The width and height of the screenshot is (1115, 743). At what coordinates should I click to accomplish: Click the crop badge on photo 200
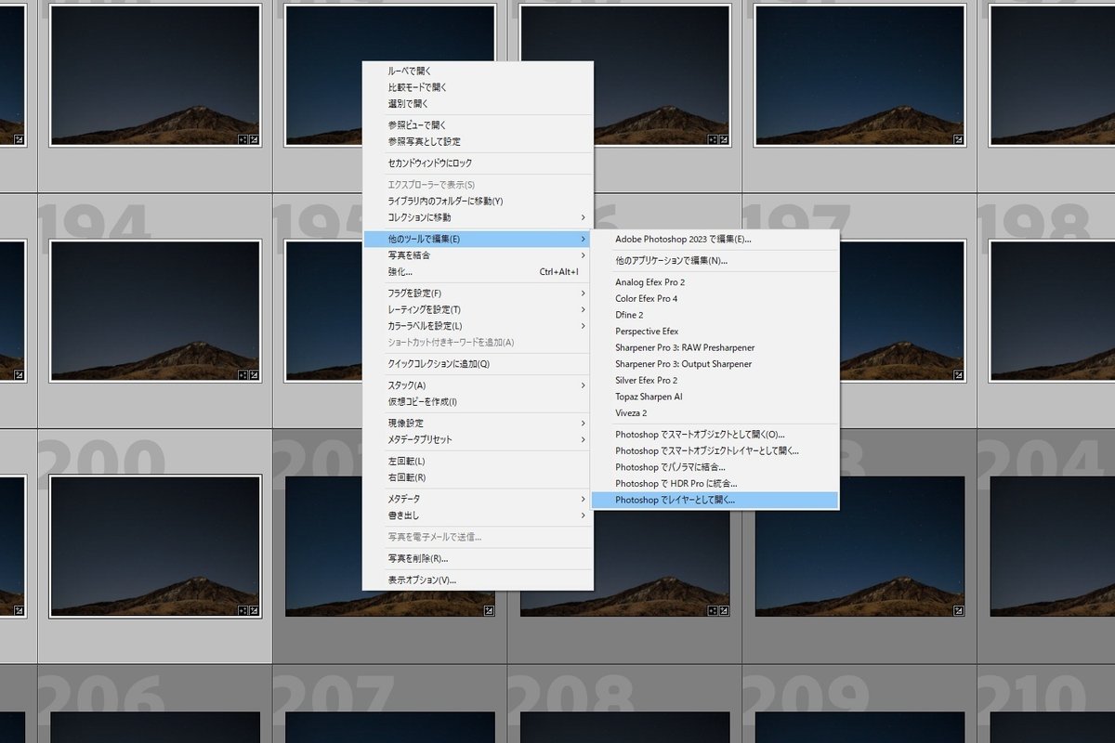(x=243, y=610)
